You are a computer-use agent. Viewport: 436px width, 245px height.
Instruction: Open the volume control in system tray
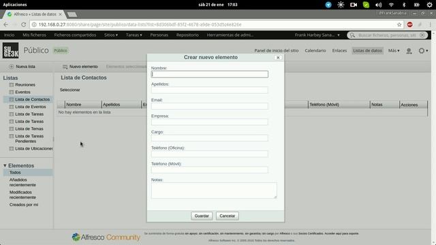coord(379,5)
